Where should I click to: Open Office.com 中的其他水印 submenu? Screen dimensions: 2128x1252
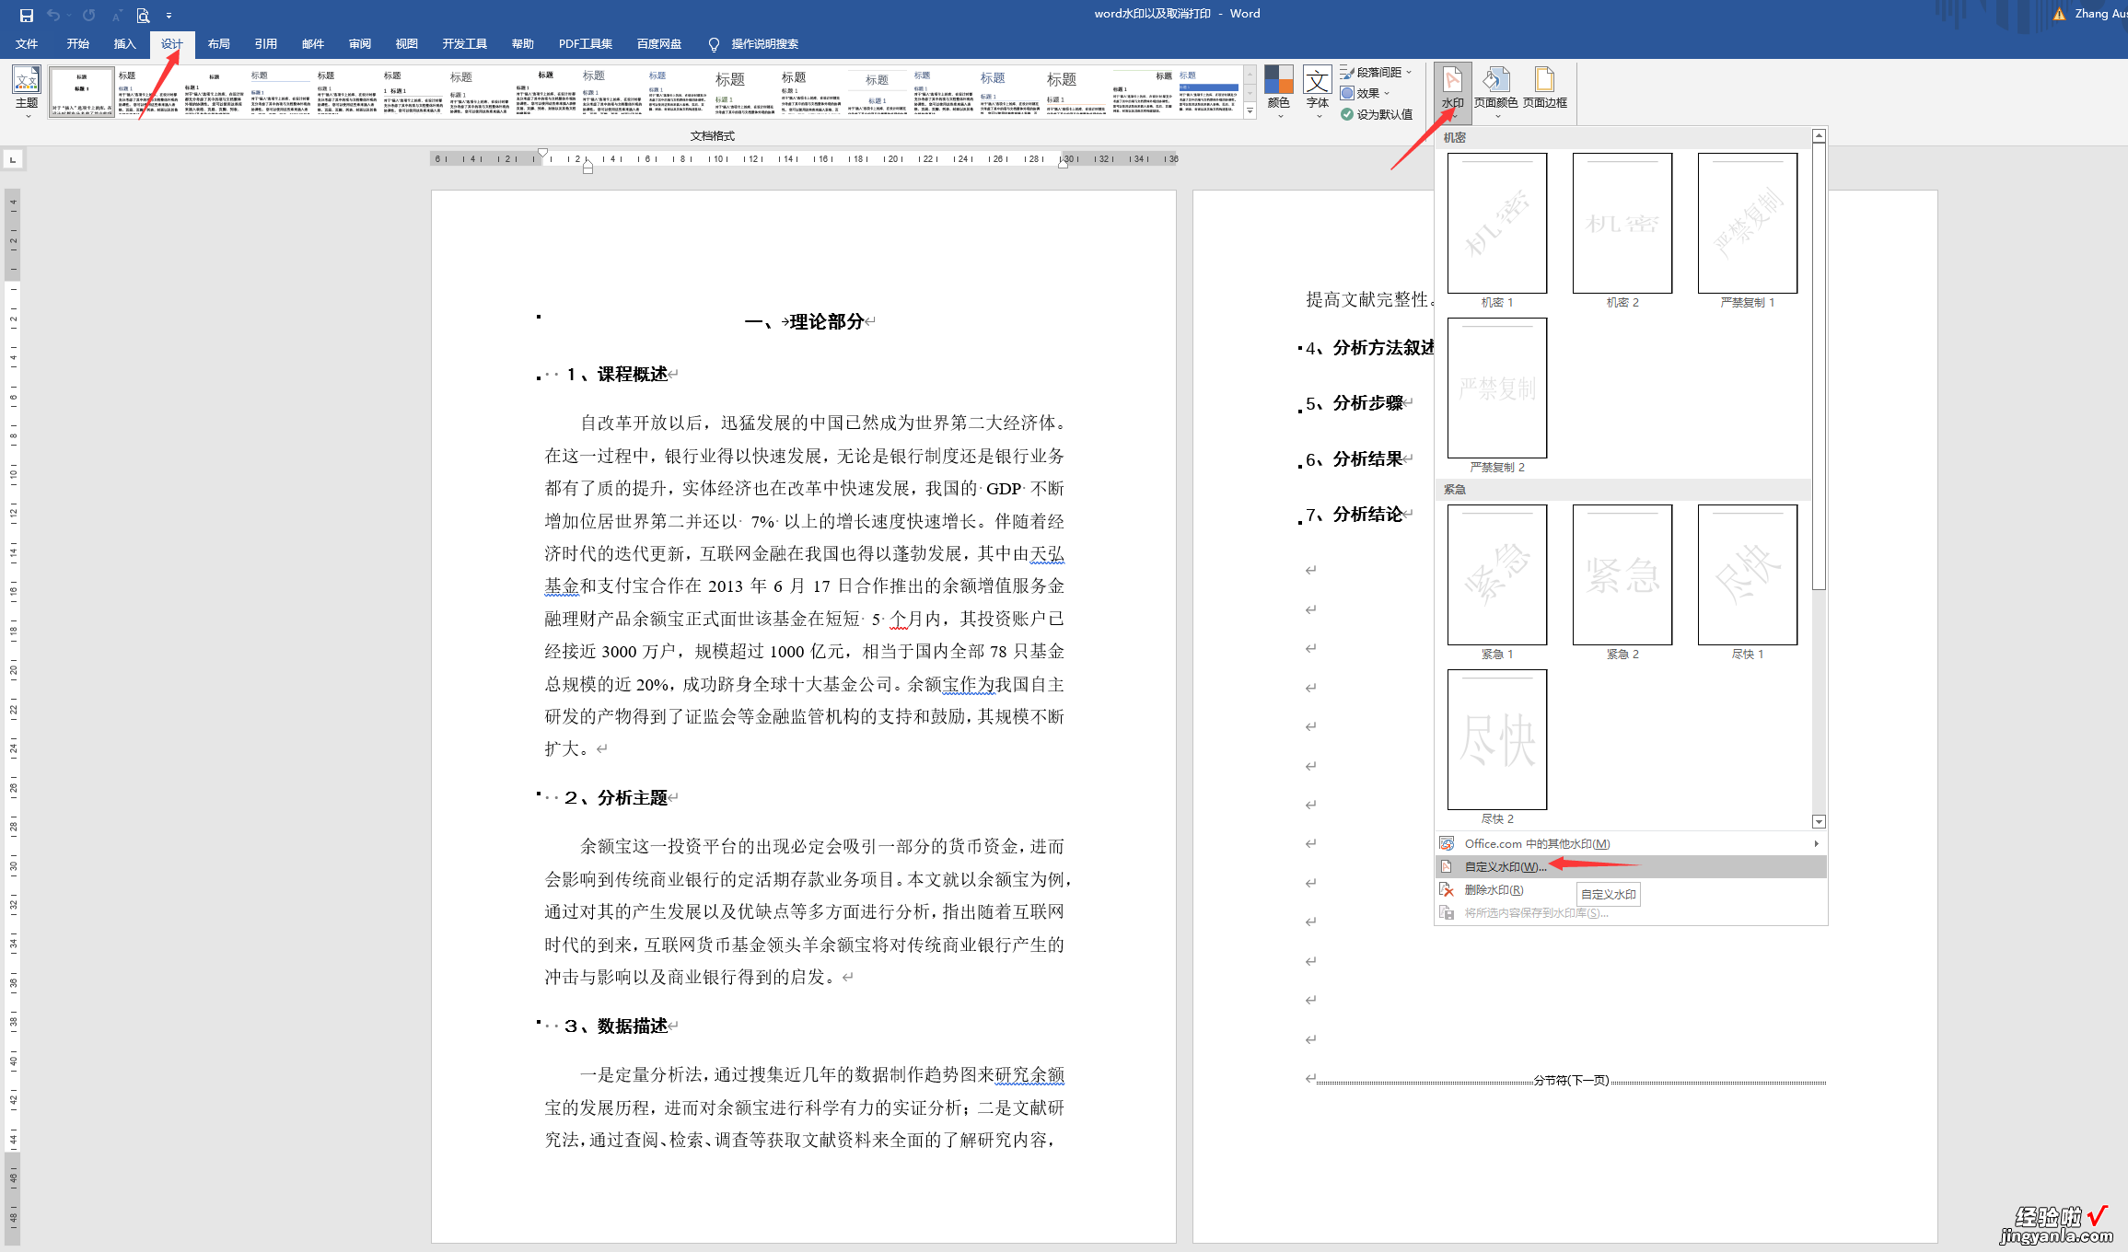pyautogui.click(x=1631, y=844)
